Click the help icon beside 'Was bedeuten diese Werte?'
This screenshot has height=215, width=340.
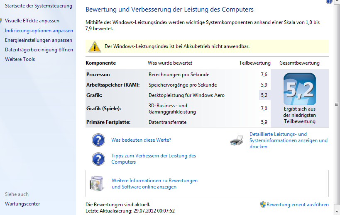tap(98, 140)
